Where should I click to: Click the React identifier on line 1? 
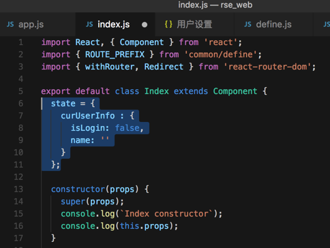(x=87, y=42)
